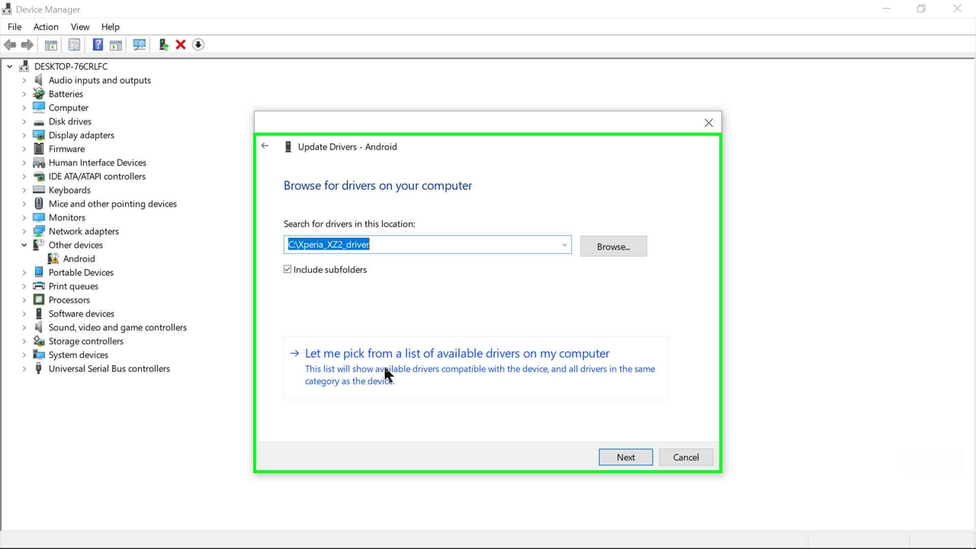976x549 pixels.
Task: Select the Software devices tree item
Action: pyautogui.click(x=82, y=313)
